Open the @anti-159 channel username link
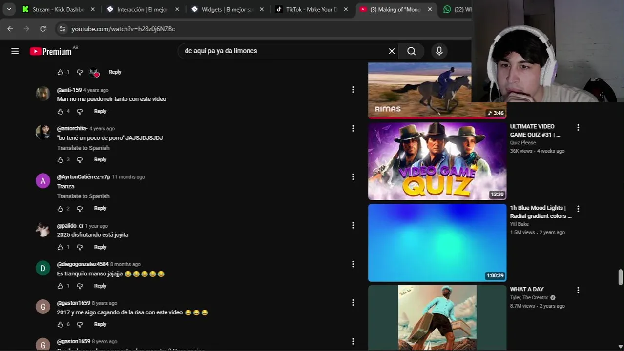The image size is (624, 351). [x=69, y=90]
